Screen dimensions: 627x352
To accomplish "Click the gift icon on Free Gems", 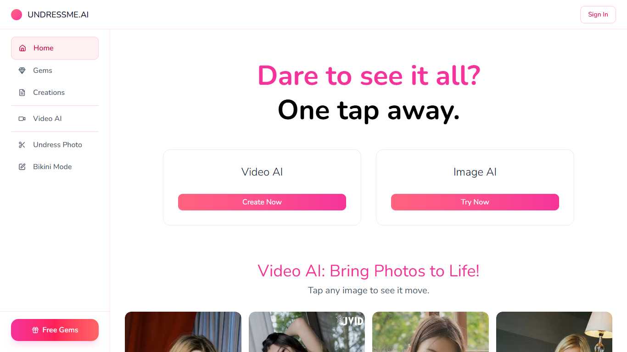I will (35, 330).
